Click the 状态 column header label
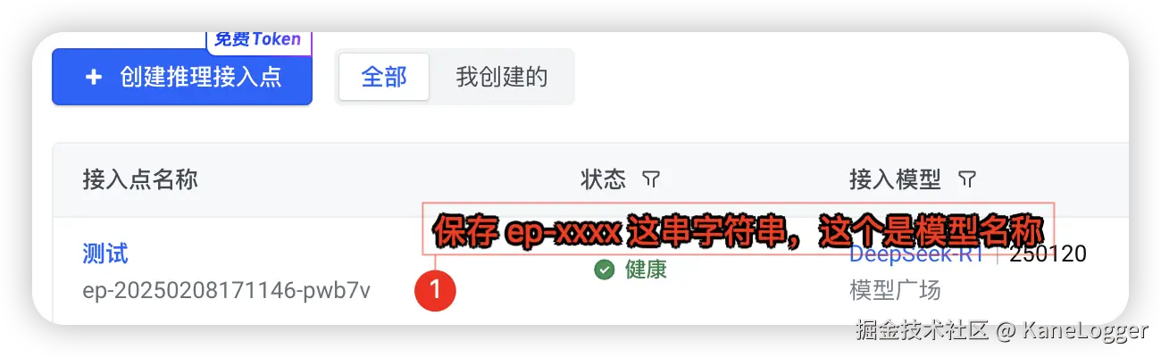 [604, 180]
